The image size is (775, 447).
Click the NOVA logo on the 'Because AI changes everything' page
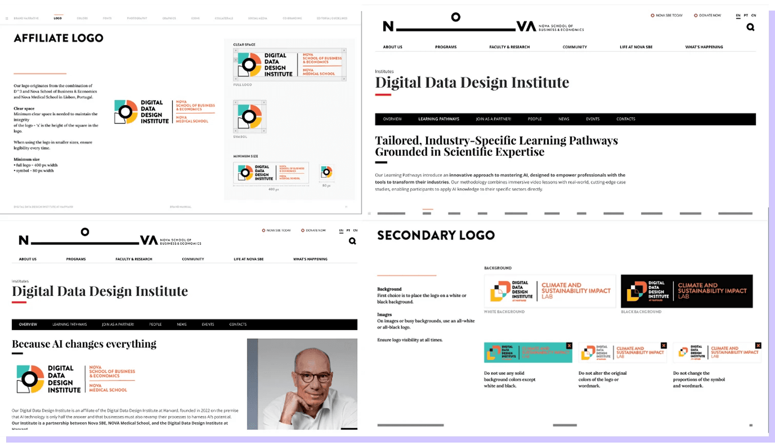[110, 237]
